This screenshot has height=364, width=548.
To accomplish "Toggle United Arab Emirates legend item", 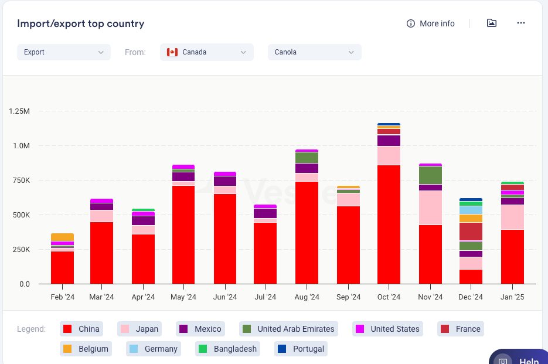I will point(288,329).
